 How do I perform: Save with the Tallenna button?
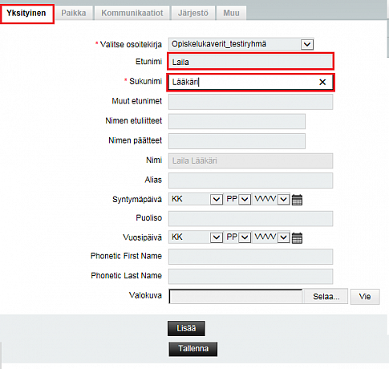click(193, 349)
